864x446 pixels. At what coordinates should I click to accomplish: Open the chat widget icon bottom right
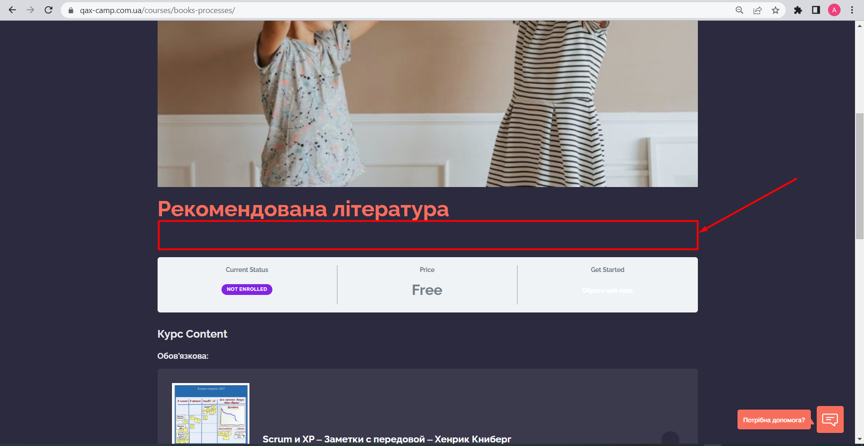pyautogui.click(x=830, y=419)
